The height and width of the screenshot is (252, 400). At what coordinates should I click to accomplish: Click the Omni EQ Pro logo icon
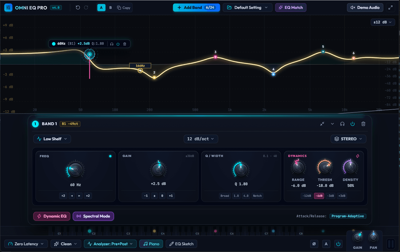8,8
